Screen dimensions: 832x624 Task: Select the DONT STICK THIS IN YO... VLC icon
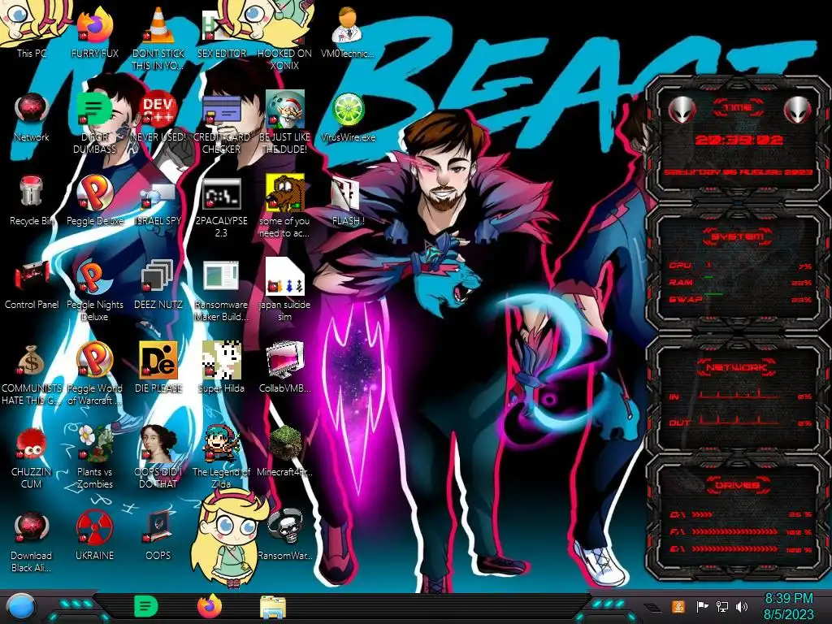pyautogui.click(x=158, y=38)
